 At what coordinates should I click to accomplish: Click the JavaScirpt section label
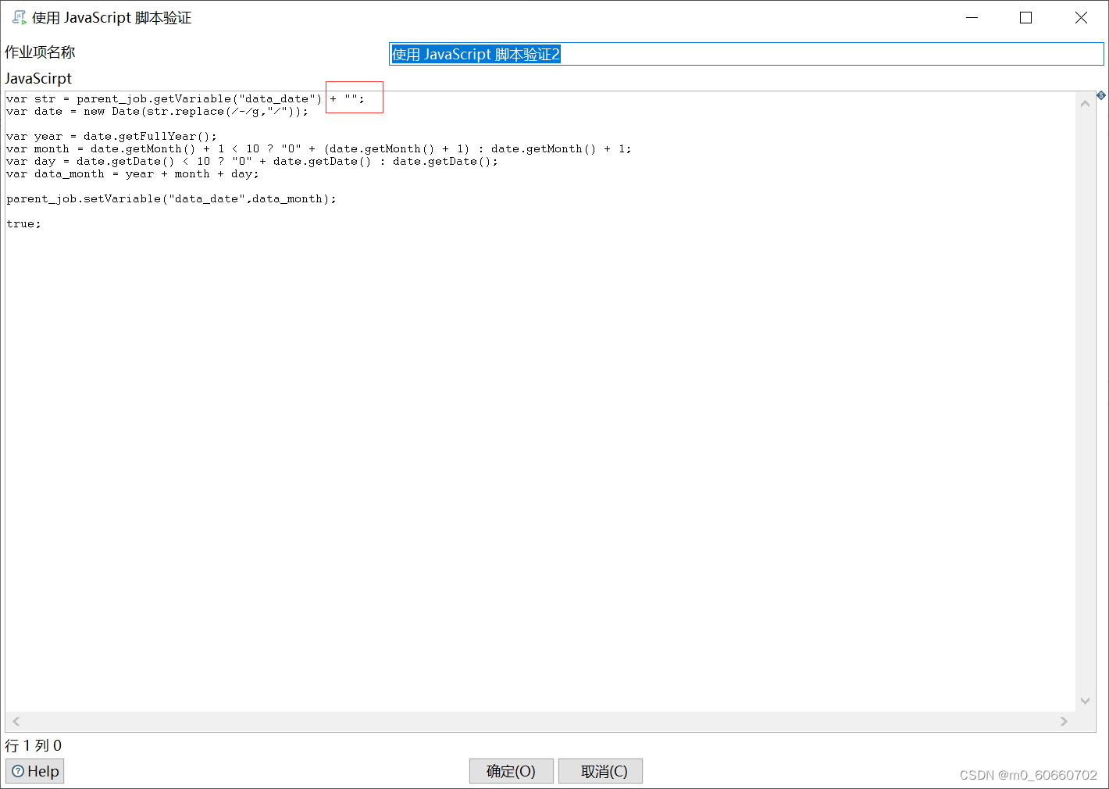point(38,78)
